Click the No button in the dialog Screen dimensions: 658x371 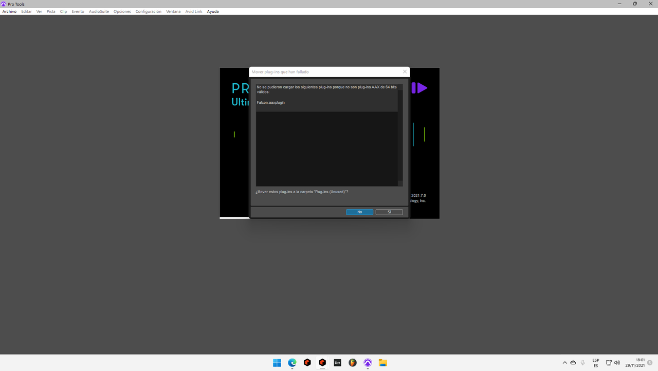click(x=359, y=212)
